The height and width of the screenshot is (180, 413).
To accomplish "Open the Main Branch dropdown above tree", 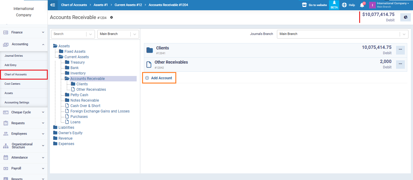I will (x=118, y=34).
